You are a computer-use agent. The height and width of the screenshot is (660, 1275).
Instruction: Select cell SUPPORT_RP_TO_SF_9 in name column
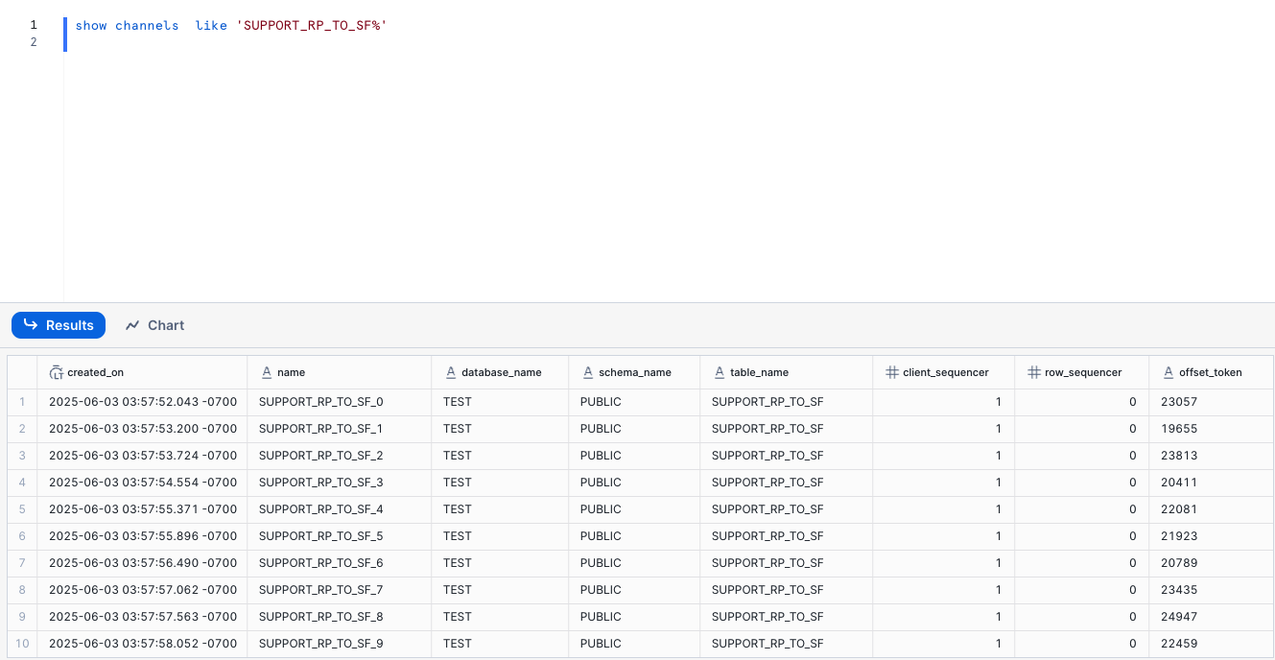tap(340, 644)
